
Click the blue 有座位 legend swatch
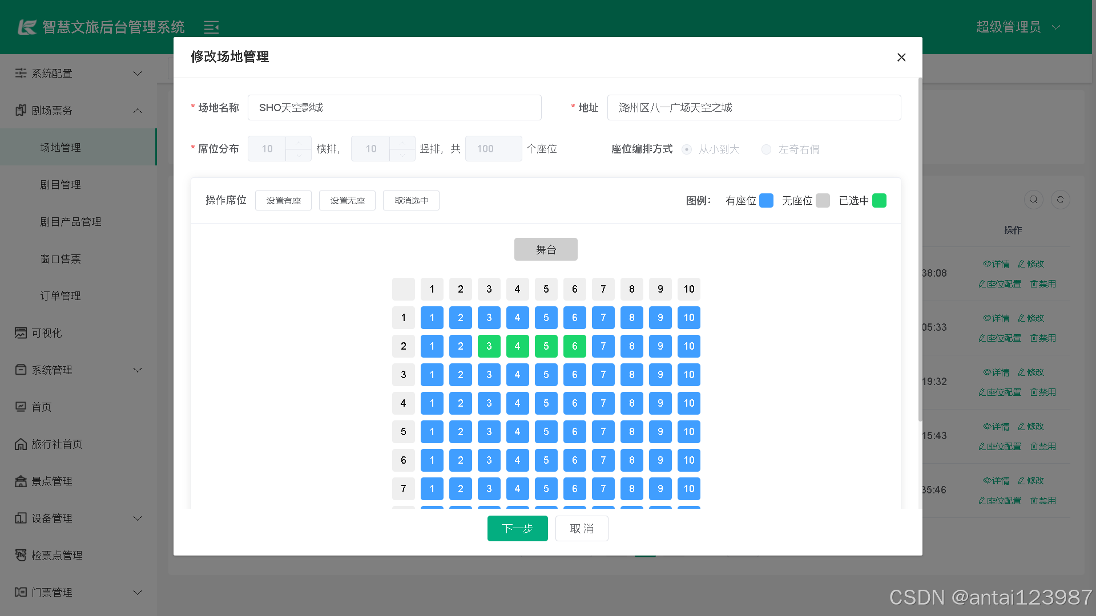[x=767, y=200]
